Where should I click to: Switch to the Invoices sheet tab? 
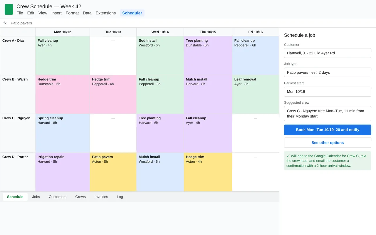(101, 197)
